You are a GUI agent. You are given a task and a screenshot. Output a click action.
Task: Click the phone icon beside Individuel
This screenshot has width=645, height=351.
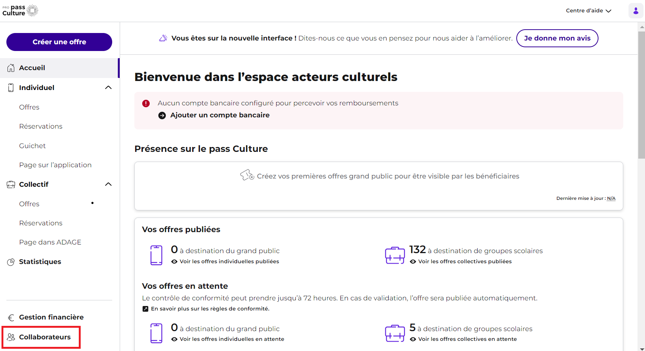click(11, 88)
